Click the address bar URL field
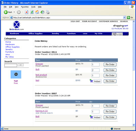 point(68,17)
